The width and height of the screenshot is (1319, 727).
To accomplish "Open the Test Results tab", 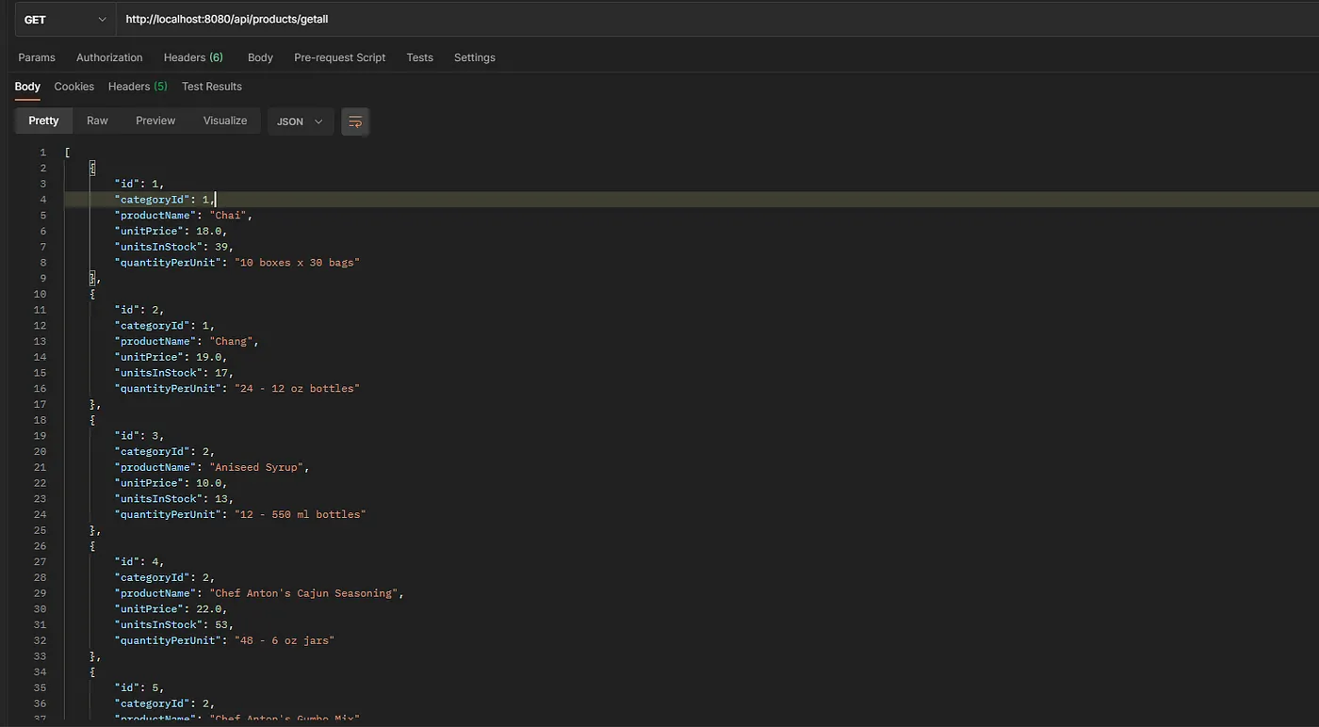I will click(x=211, y=87).
